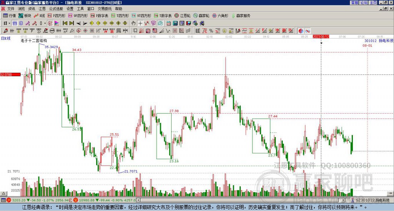This screenshot has height=211, width=394.
Task: Click the 2023-06-12 date marker
Action: (321, 37)
